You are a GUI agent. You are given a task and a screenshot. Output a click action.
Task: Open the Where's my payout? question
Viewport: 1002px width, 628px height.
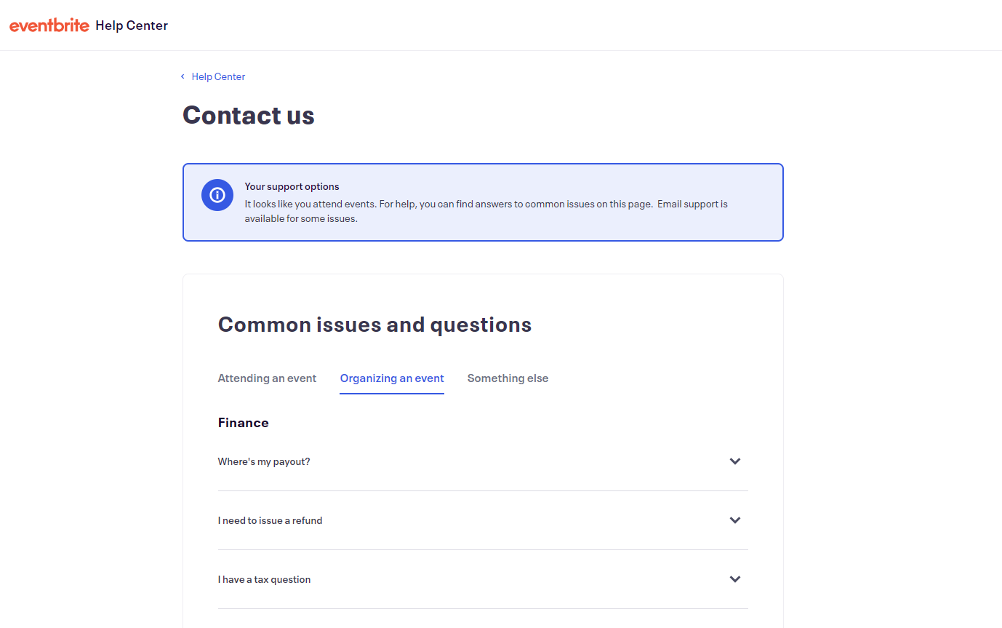click(x=264, y=461)
